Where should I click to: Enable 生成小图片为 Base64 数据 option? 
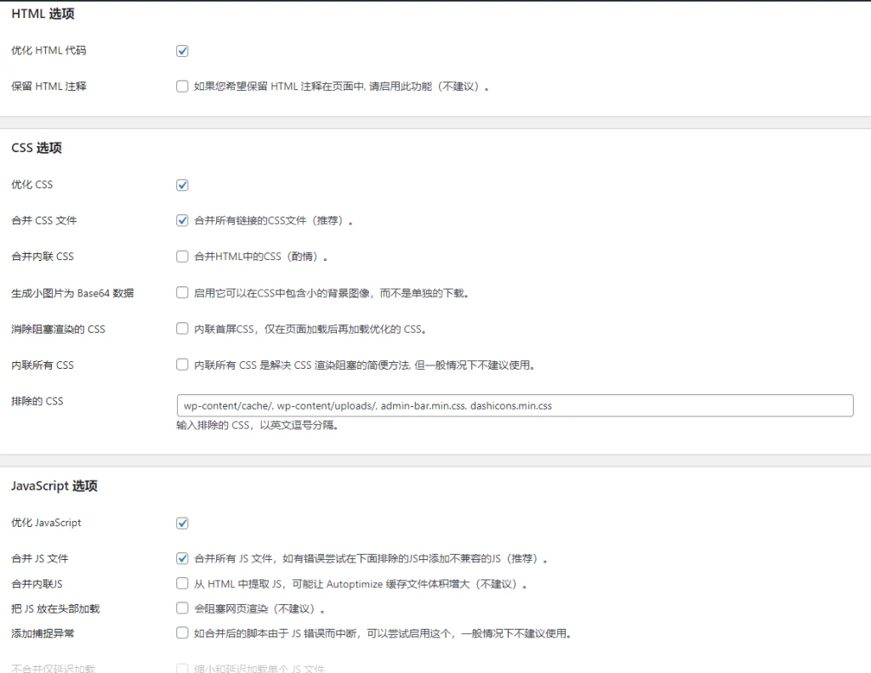pos(182,291)
